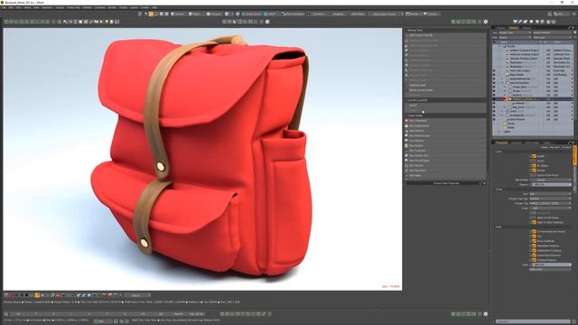
Task: Switch to the Channels tab
Action: [516, 143]
